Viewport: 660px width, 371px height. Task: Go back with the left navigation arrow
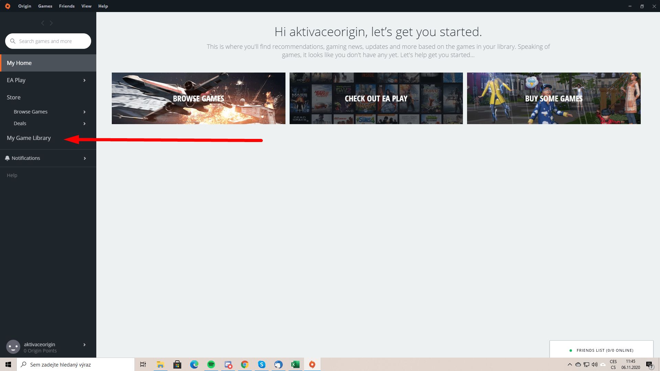(x=43, y=23)
